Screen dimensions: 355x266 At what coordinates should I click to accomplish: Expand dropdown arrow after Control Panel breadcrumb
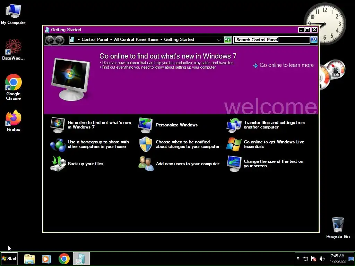[111, 40]
